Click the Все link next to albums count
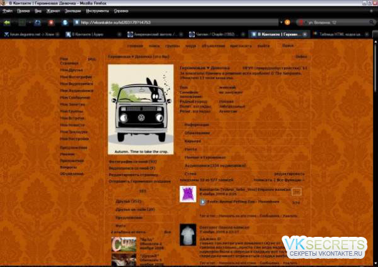This screenshot has width=378, height=267. click(168, 232)
